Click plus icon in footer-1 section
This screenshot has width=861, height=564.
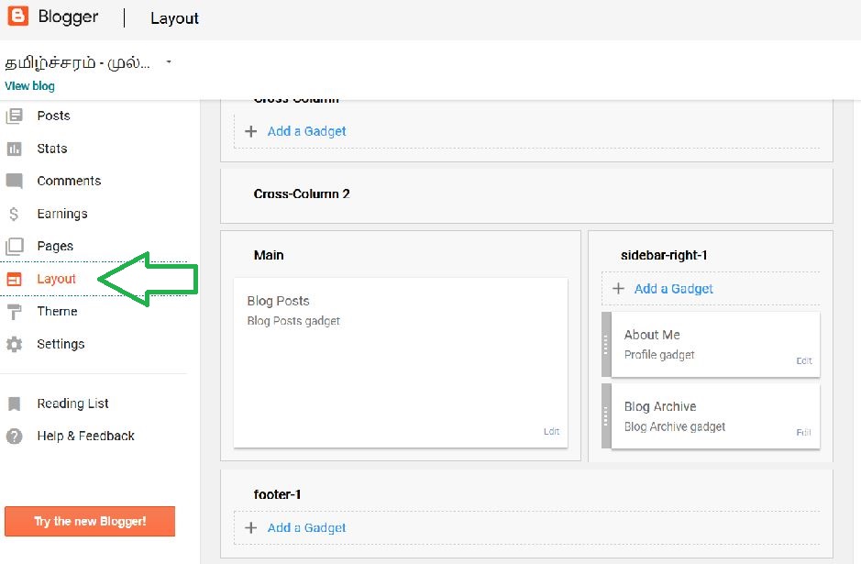pos(251,527)
